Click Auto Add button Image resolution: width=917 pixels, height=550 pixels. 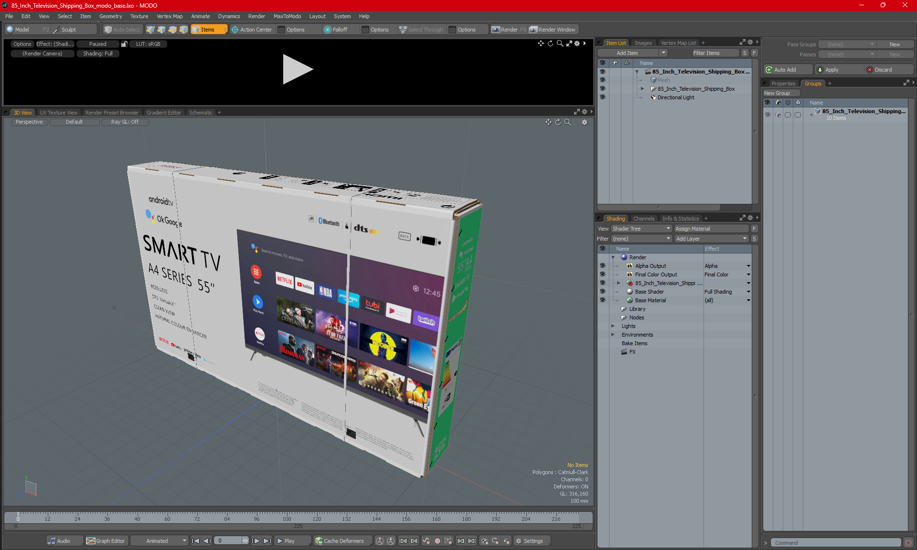[x=788, y=70]
